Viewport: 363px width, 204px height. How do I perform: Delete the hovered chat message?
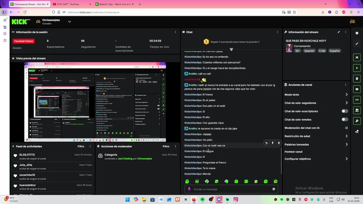(x=279, y=143)
